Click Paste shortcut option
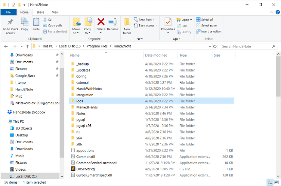 tap(55, 32)
